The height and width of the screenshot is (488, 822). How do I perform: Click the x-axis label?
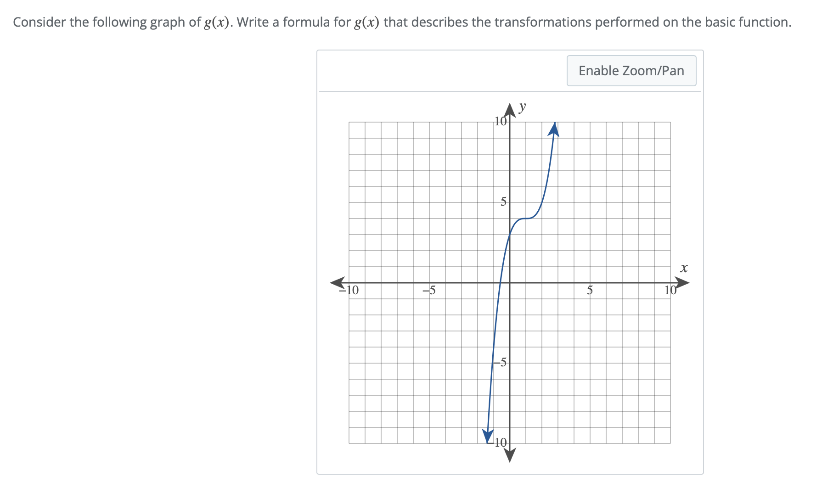click(x=685, y=269)
